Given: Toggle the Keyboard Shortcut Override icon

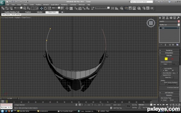Looking at the screenshot, I should [71, 8].
